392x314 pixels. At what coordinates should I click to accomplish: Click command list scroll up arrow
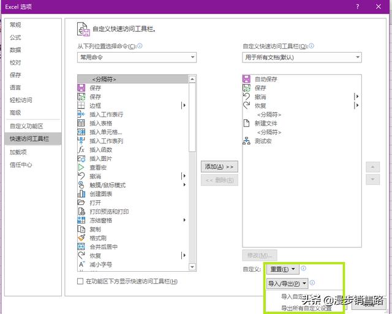point(192,80)
